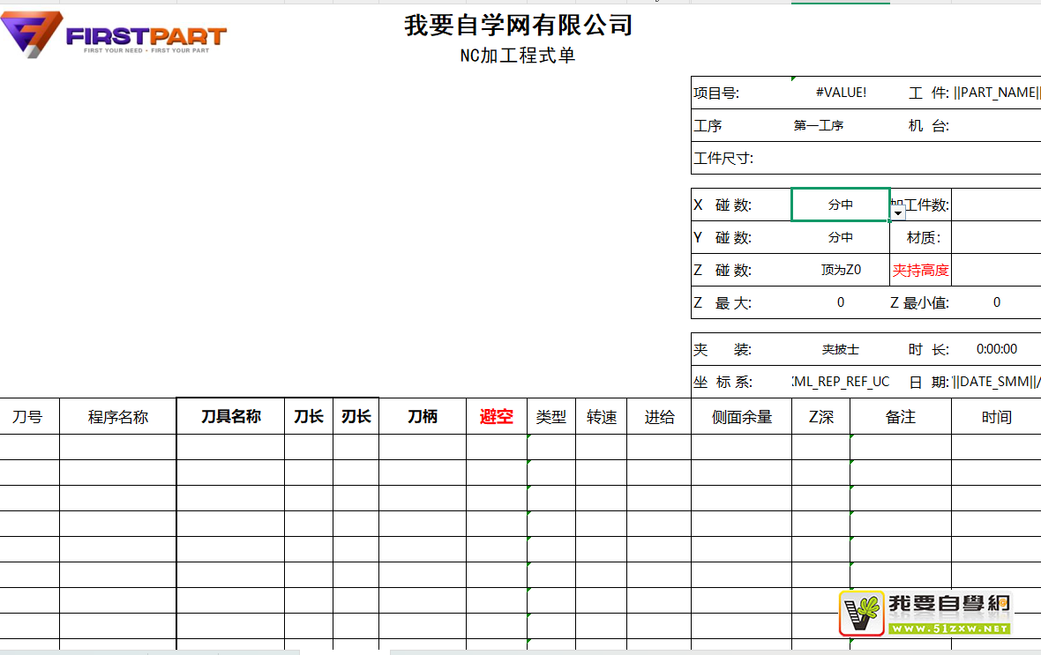
Task: Select the 刀号 column header cell
Action: tap(27, 417)
